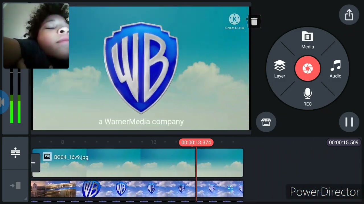Click the WB shield in preview
This screenshot has width=364, height=204.
pyautogui.click(x=141, y=68)
